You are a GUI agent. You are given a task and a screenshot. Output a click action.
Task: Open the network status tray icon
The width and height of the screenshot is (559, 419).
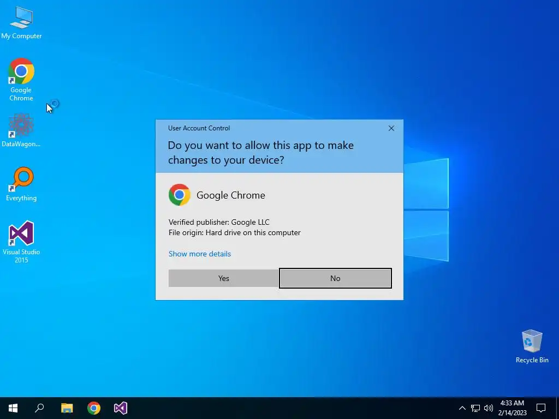(475, 408)
